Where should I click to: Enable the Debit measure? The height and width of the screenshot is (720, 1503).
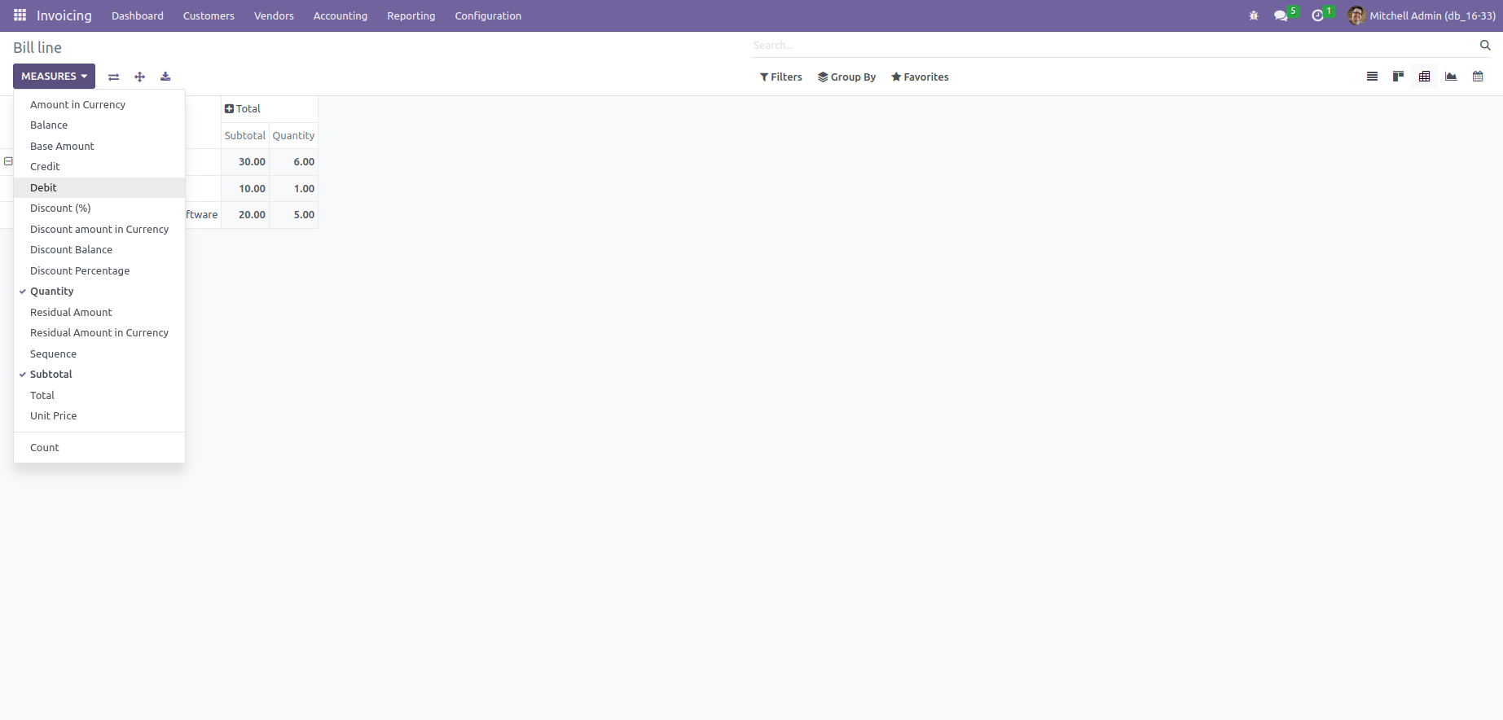(x=99, y=187)
